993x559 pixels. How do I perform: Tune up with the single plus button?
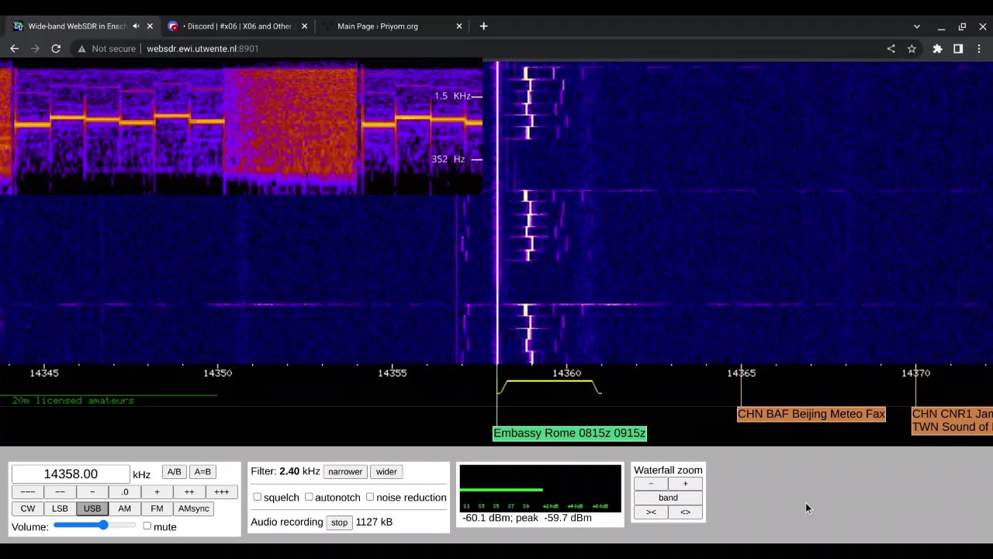157,491
